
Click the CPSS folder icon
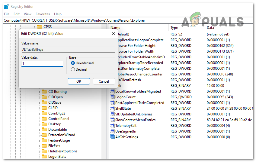pyautogui.click(x=40, y=26)
